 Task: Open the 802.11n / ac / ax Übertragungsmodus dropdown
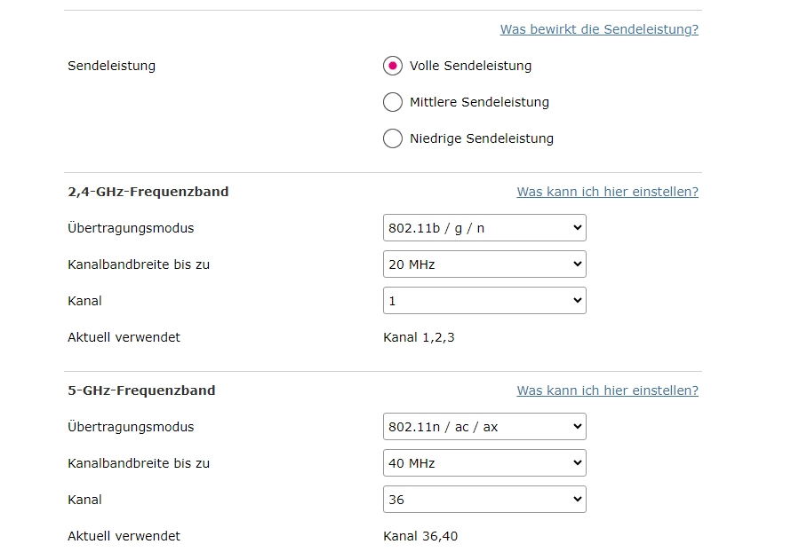[x=484, y=427]
